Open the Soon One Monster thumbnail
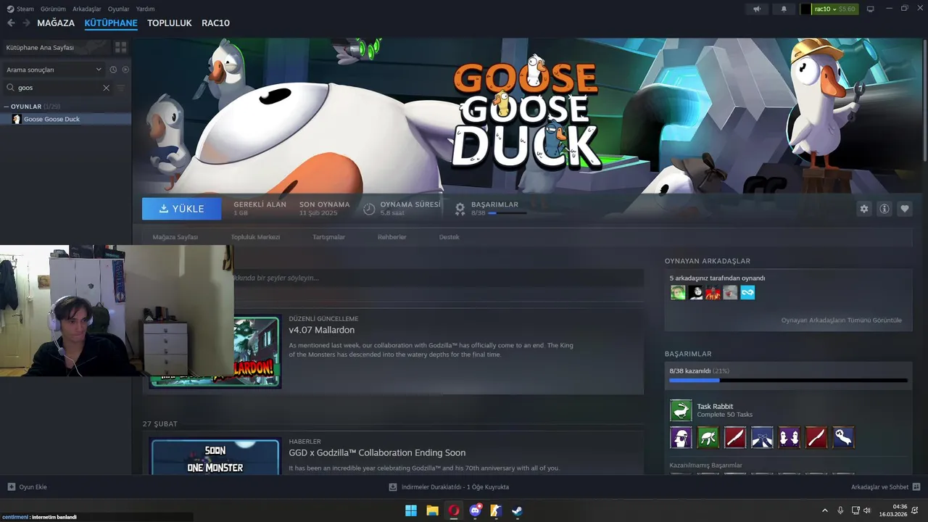Image resolution: width=928 pixels, height=522 pixels. coord(215,457)
